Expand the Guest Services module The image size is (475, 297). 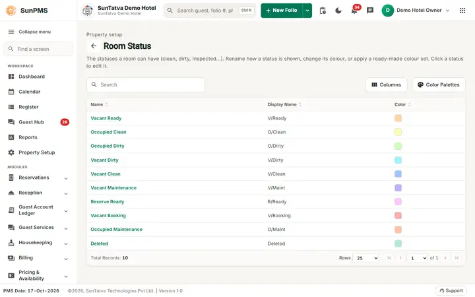66,228
